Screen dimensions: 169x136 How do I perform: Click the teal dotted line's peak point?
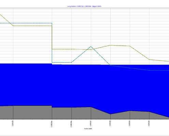click(91, 46)
